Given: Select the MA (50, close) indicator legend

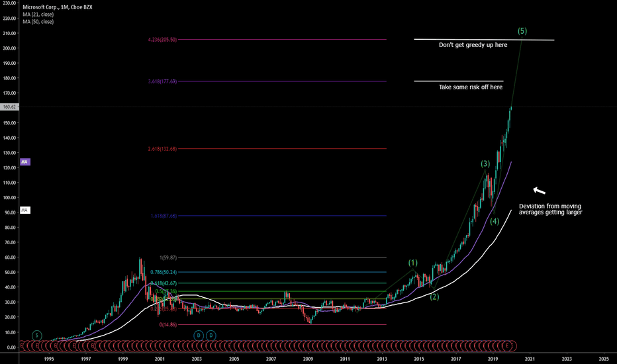Looking at the screenshot, I should [x=38, y=22].
